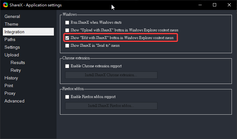Screen dimensions: 237x139
Task: Uncheck Show "Edit with ShareX" context menu option
Action: (67, 38)
